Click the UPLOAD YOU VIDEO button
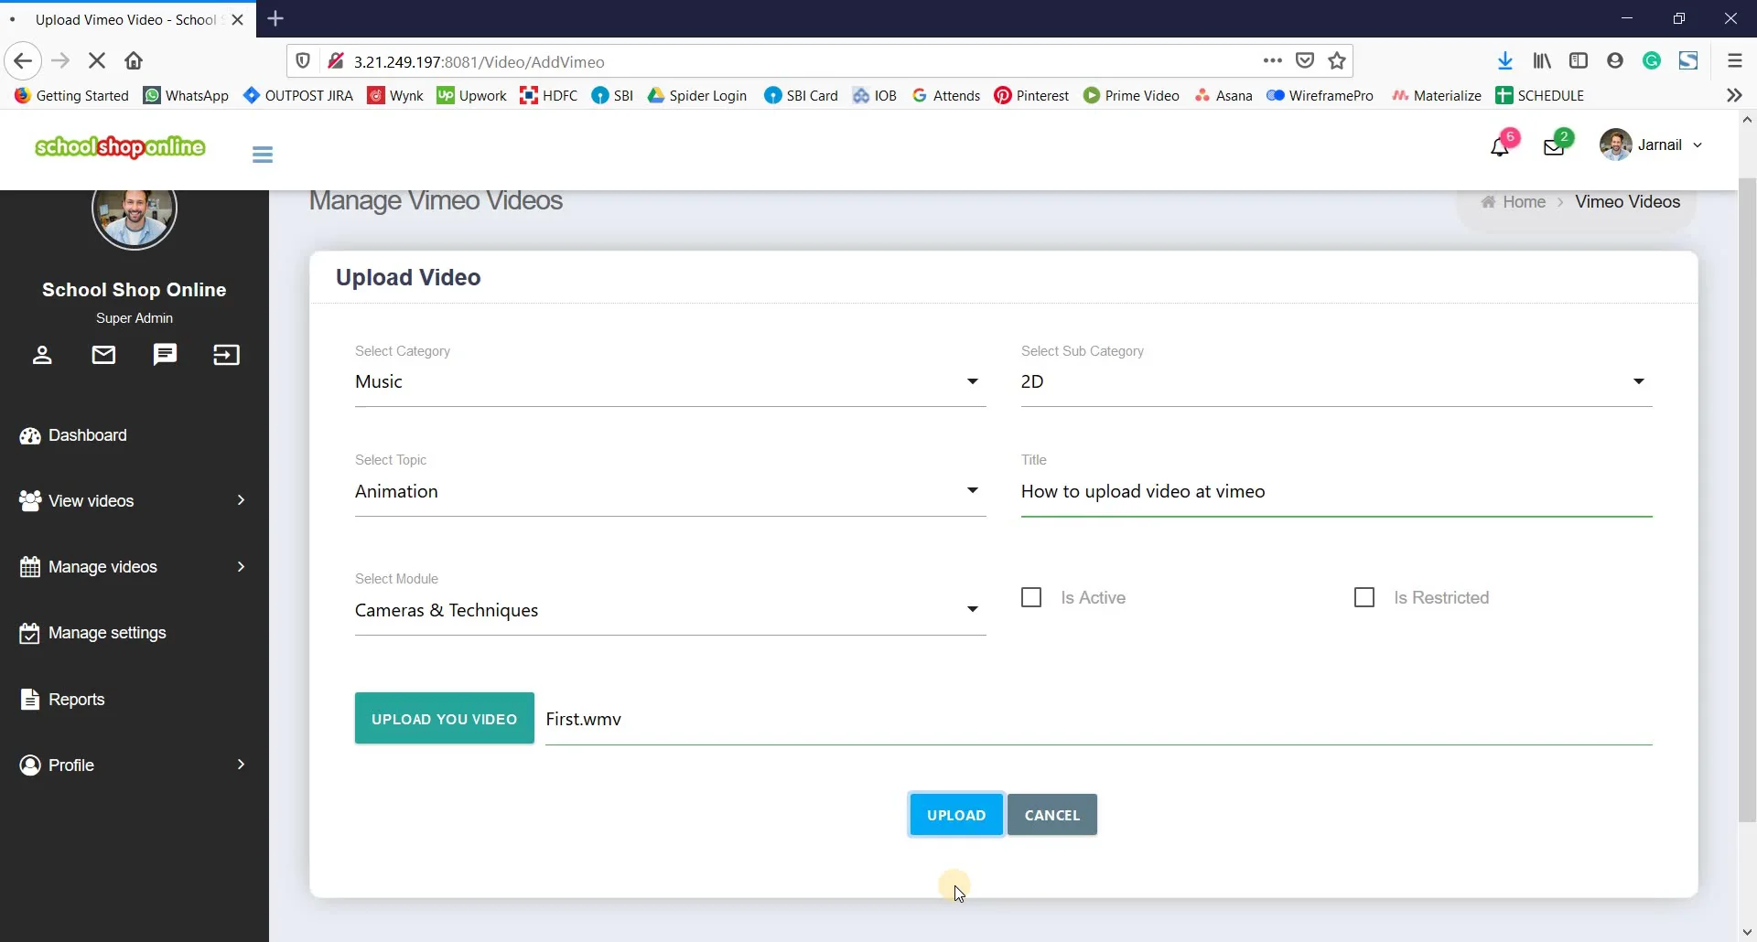The width and height of the screenshot is (1757, 942). tap(445, 718)
